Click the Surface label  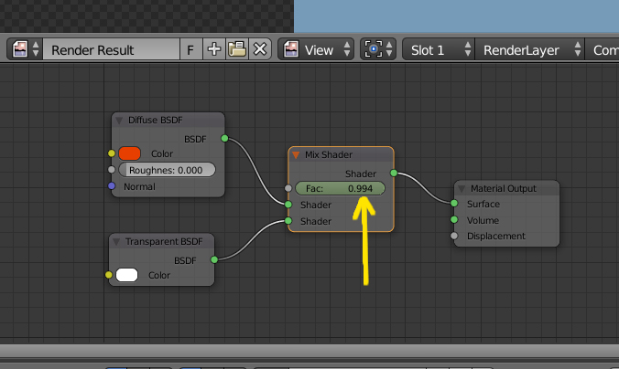[483, 204]
